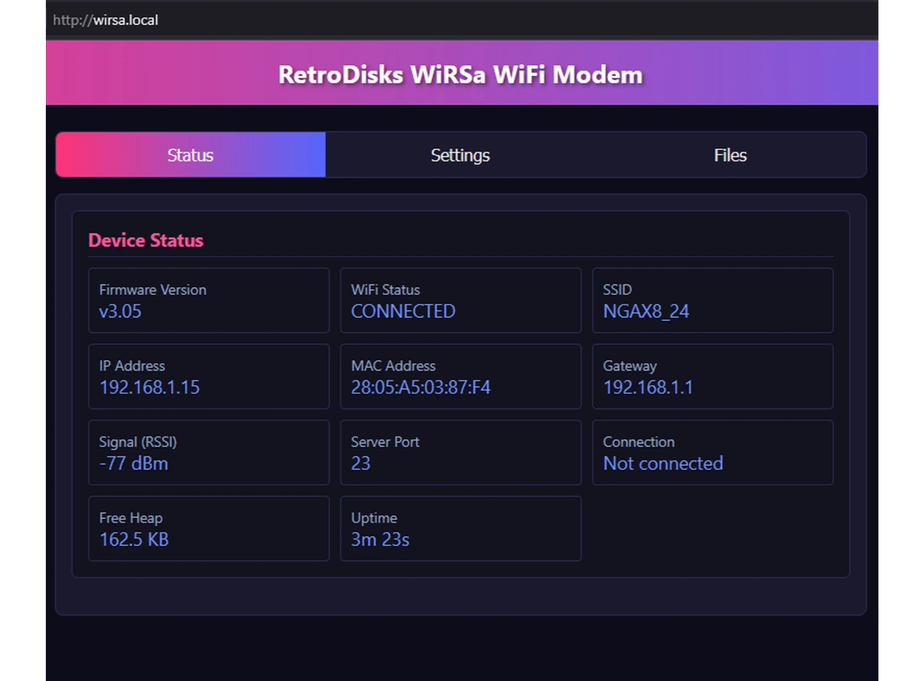Select the Not connected status value

pyautogui.click(x=663, y=463)
